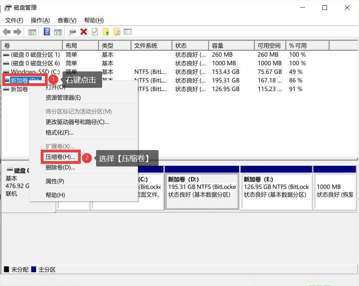Open the 文件(F) menu
The width and height of the screenshot is (359, 286).
tap(14, 20)
